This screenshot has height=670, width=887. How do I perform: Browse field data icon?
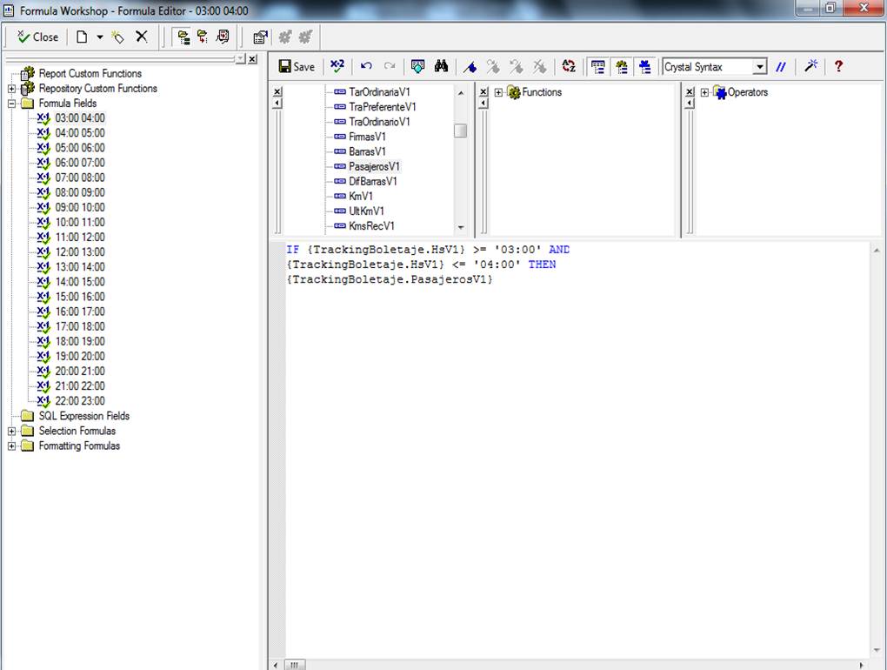tap(417, 67)
